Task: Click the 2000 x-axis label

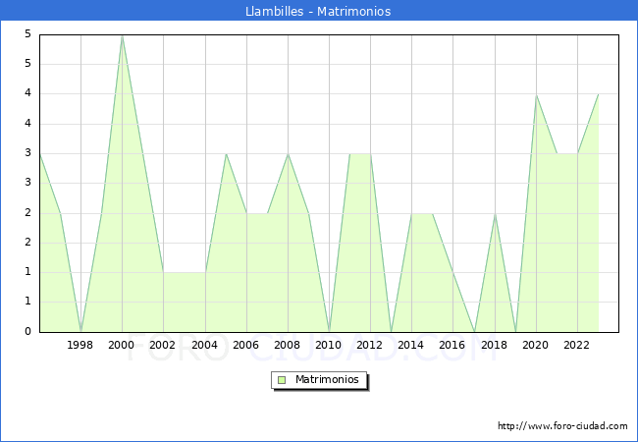Action: [x=122, y=345]
